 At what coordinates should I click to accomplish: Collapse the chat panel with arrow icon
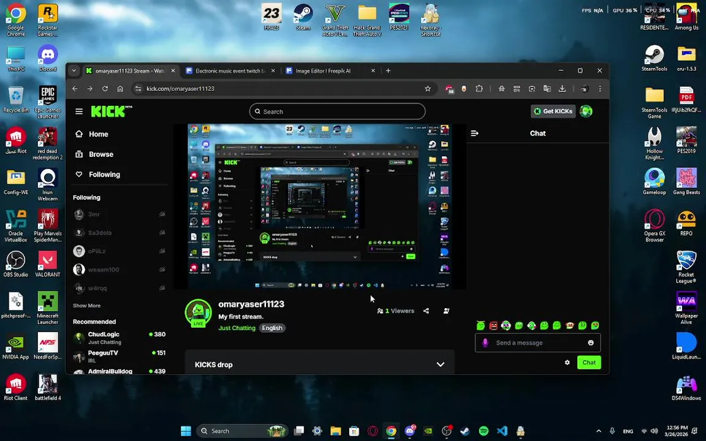tap(474, 133)
